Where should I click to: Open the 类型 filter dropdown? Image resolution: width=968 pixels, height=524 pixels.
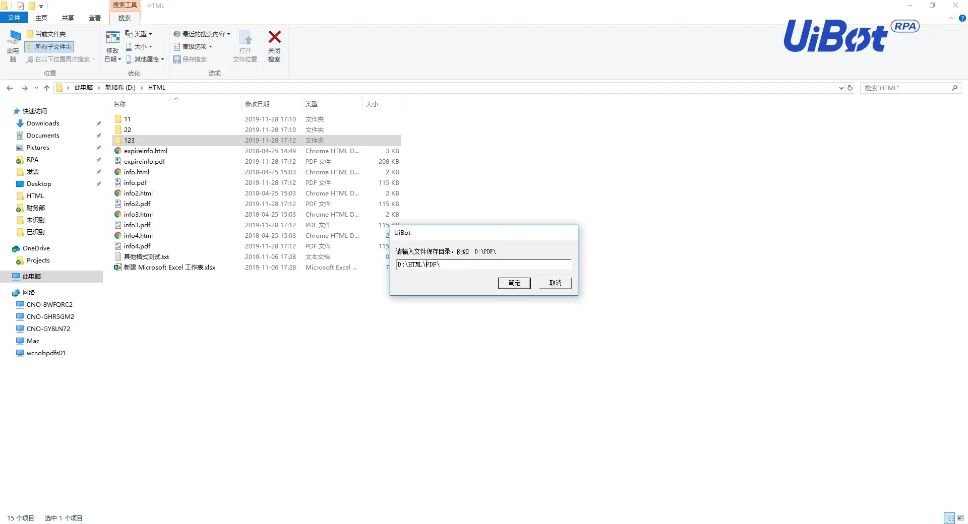[139, 34]
